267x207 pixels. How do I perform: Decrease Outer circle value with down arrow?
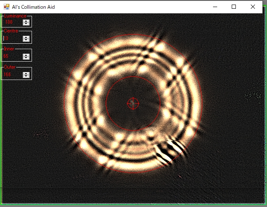[x=26, y=76]
